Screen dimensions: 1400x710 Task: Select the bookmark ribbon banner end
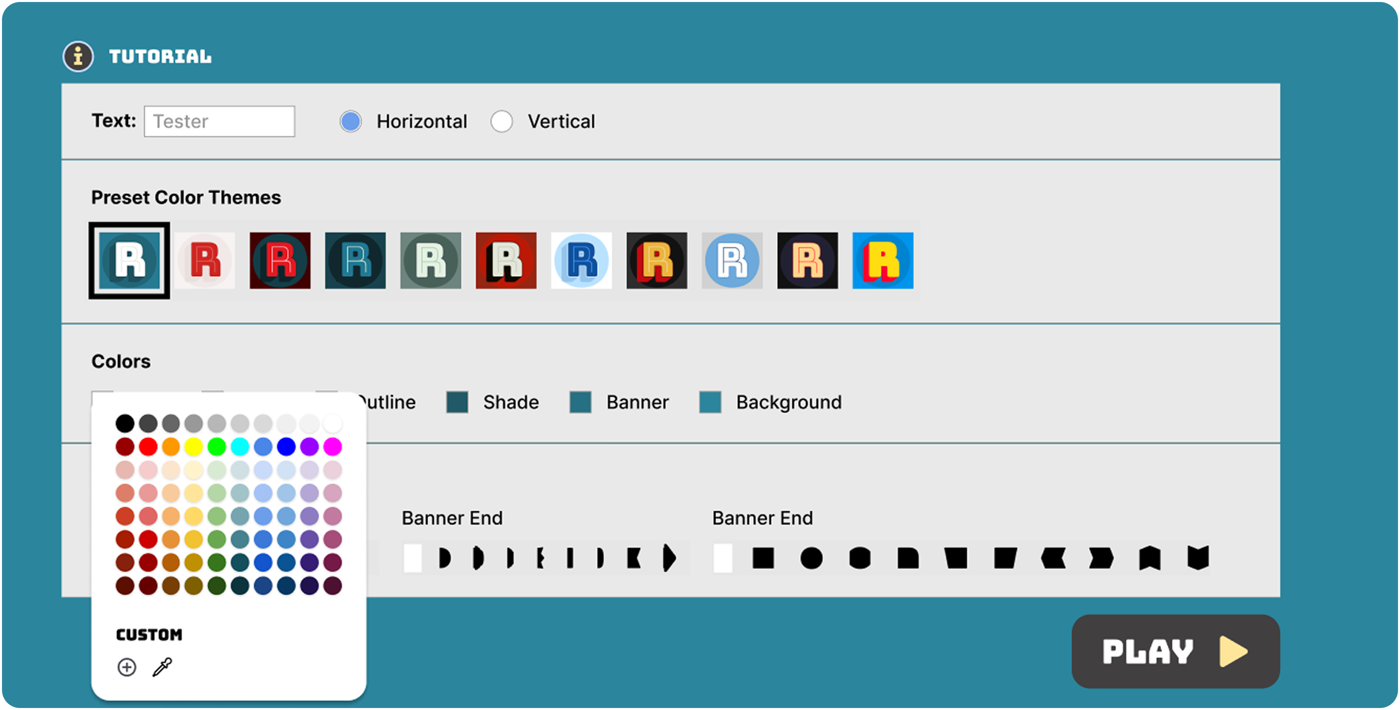pos(1150,558)
